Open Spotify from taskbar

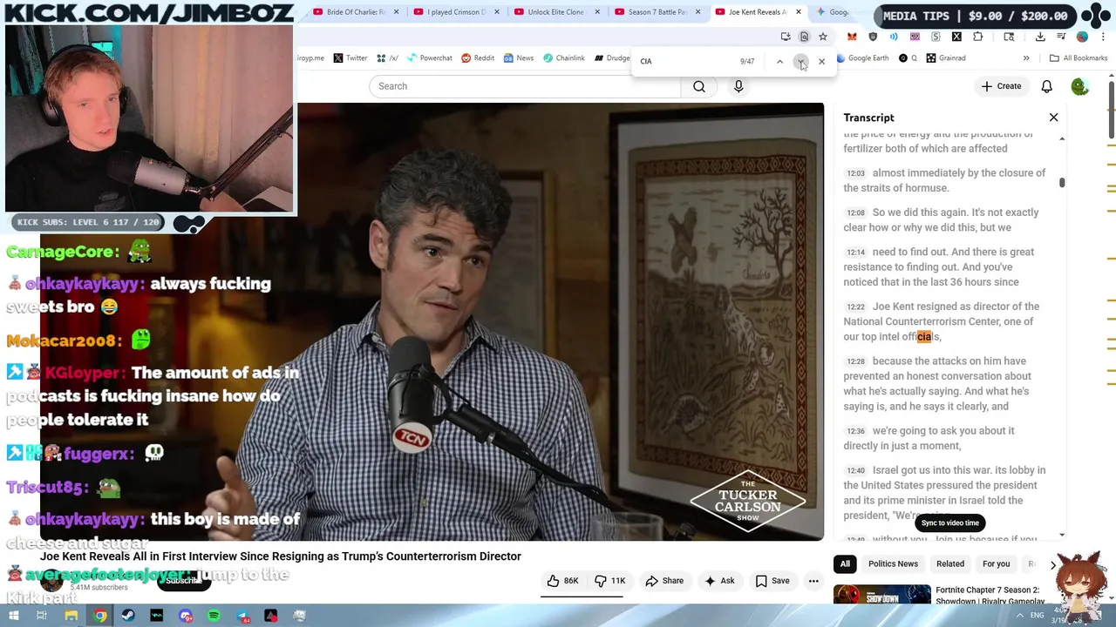(x=214, y=616)
